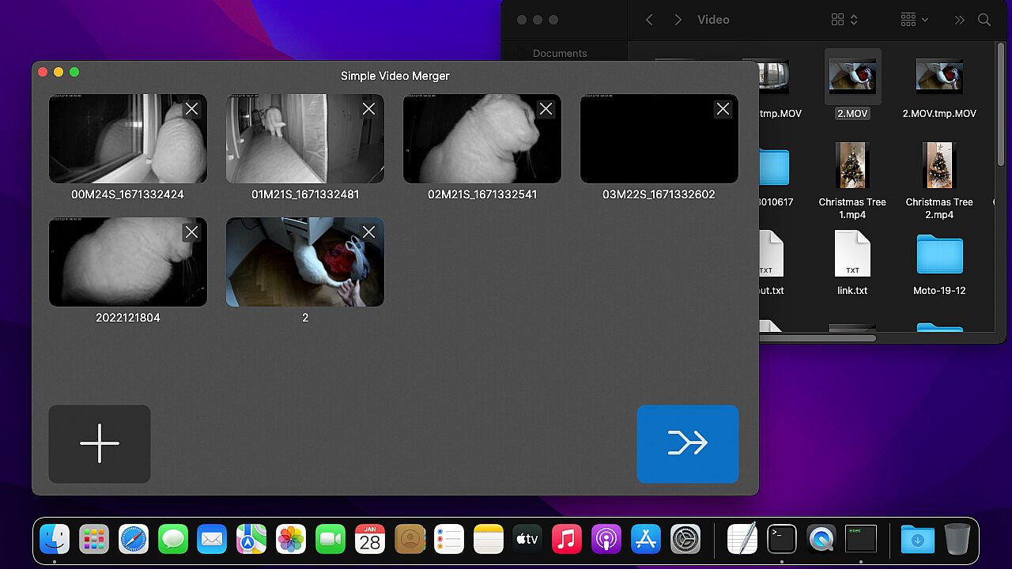This screenshot has height=569, width=1012.
Task: Open Finder view mode switcher dropdown
Action: click(x=844, y=20)
